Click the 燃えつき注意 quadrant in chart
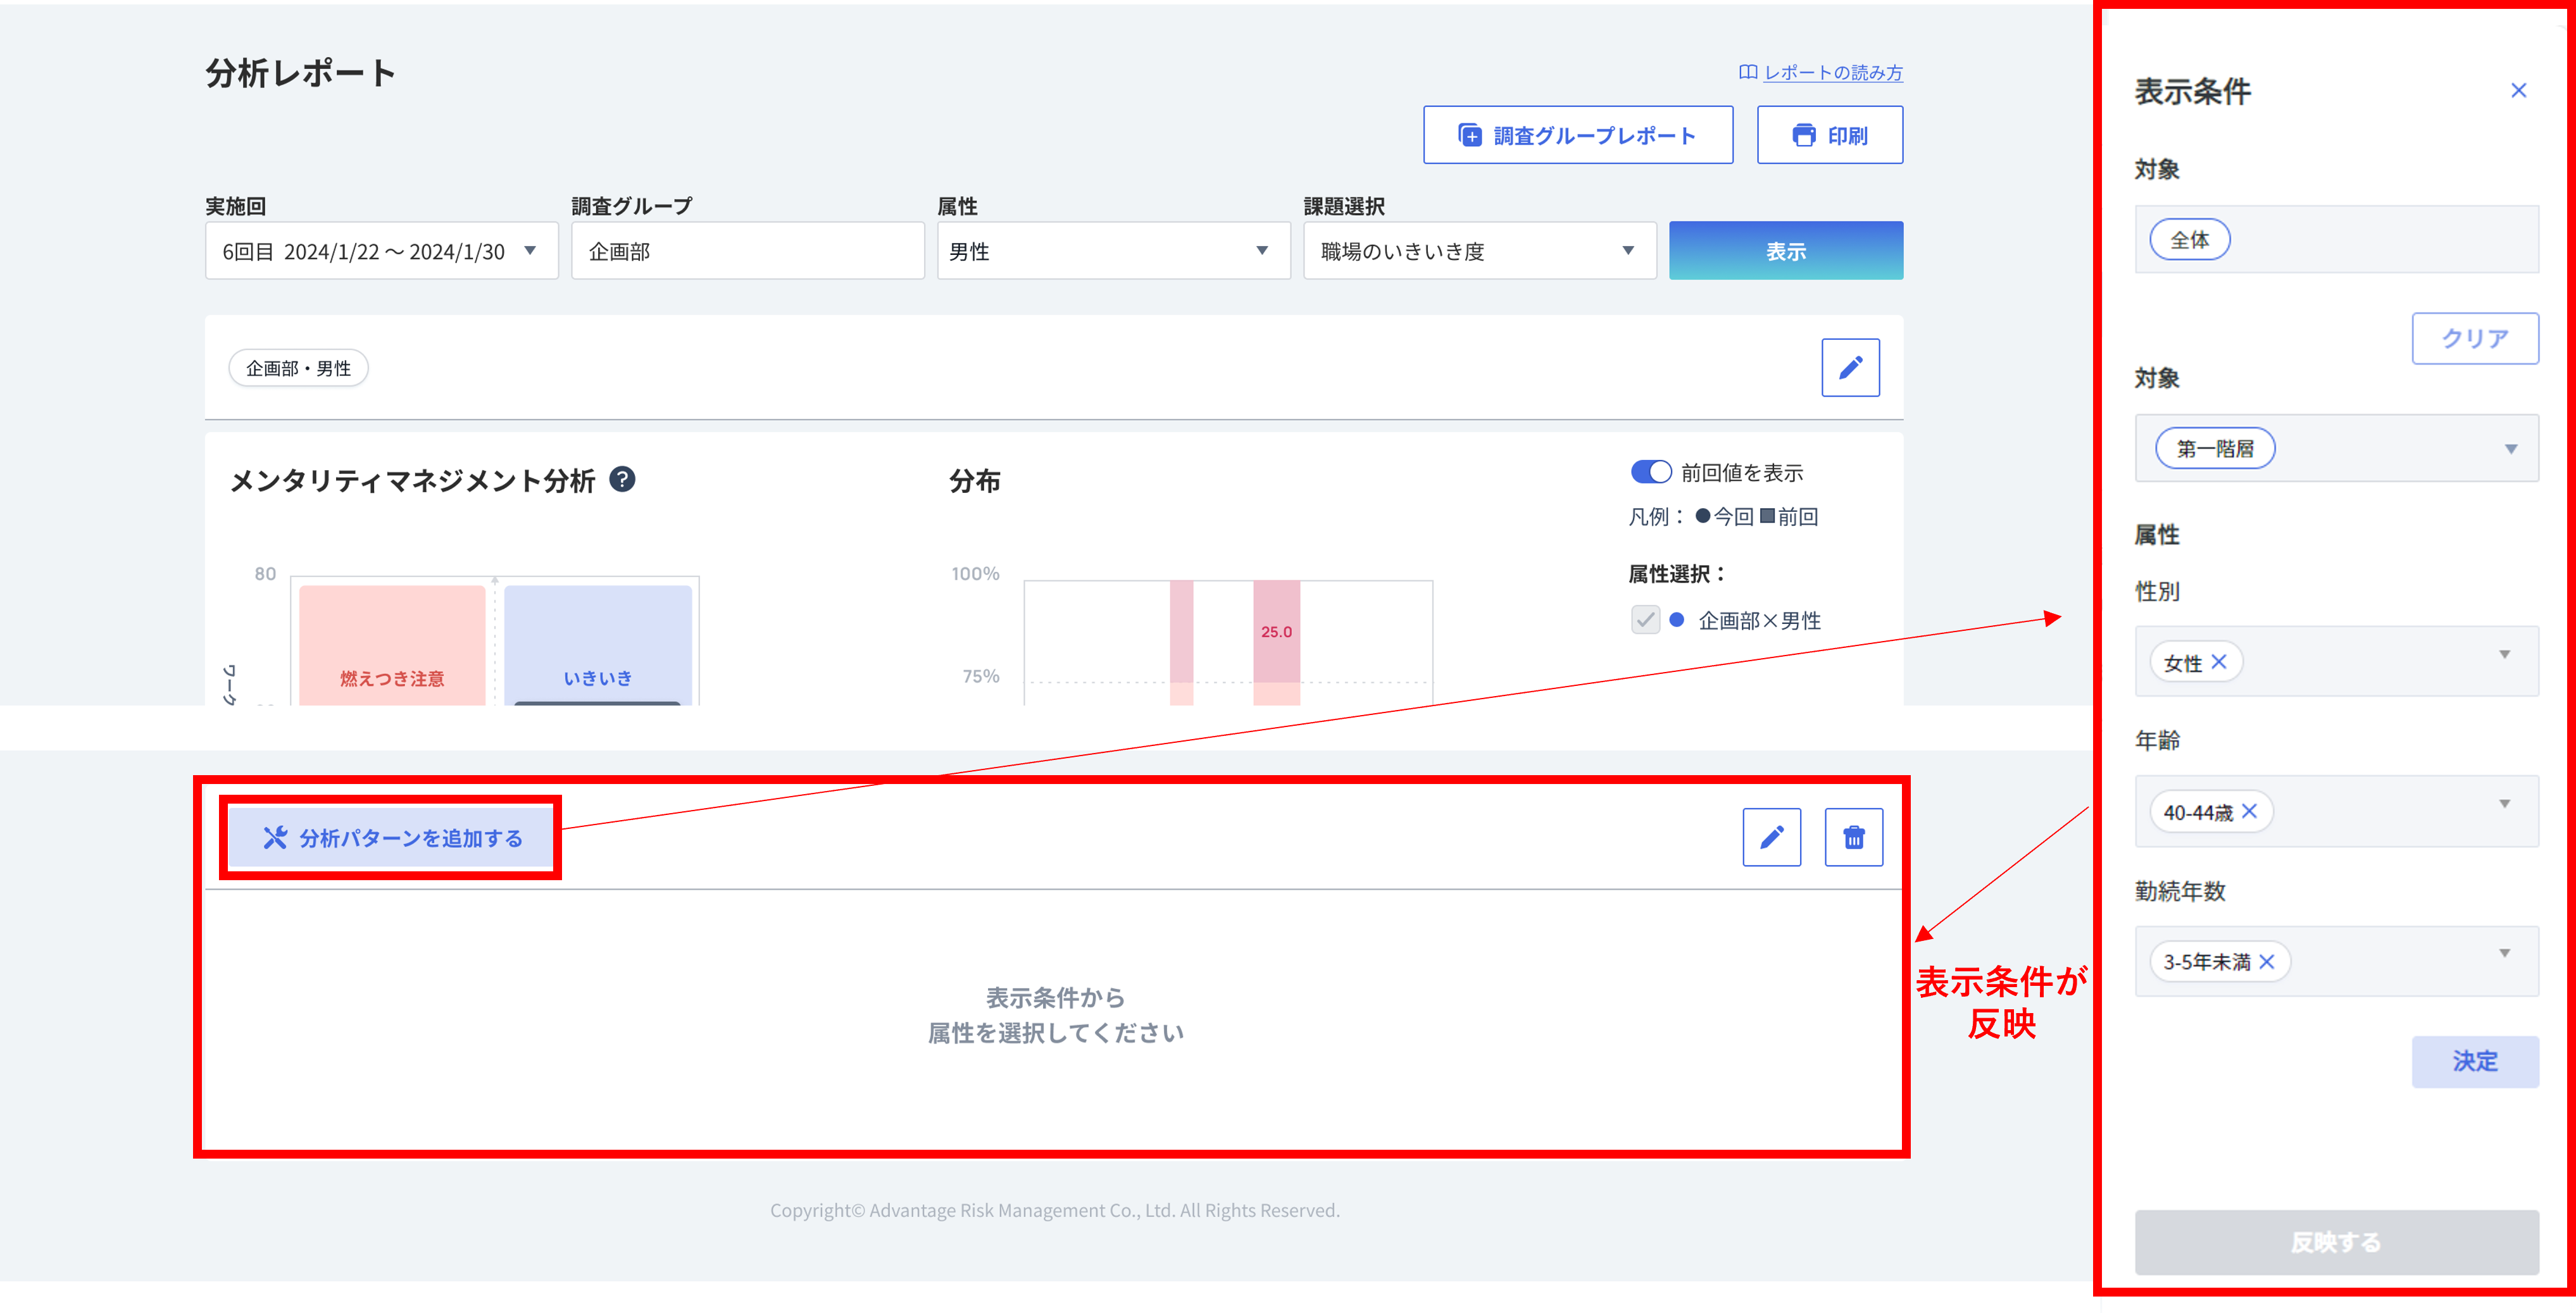The width and height of the screenshot is (2576, 1313). pos(392,646)
